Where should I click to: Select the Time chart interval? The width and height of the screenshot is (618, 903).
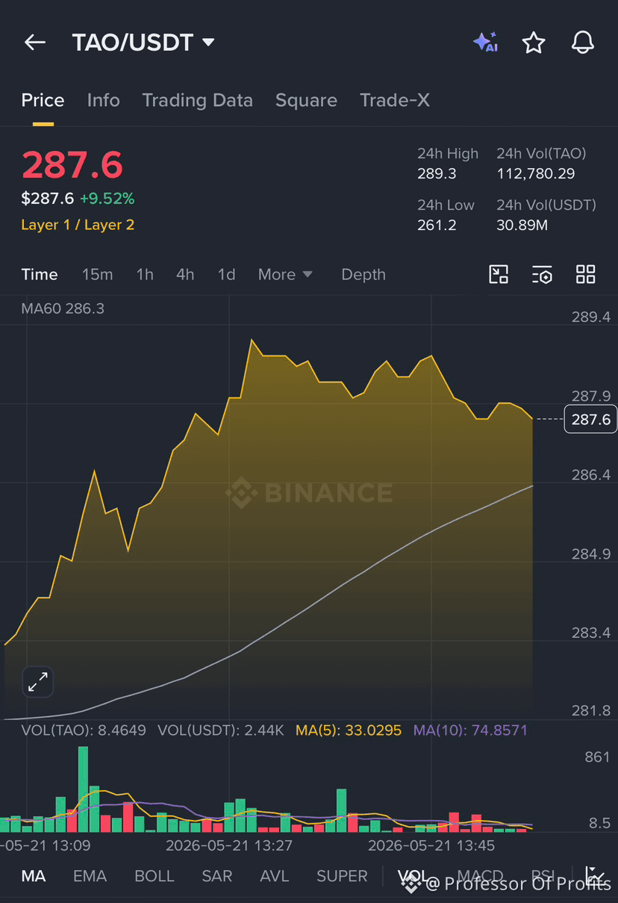(40, 274)
